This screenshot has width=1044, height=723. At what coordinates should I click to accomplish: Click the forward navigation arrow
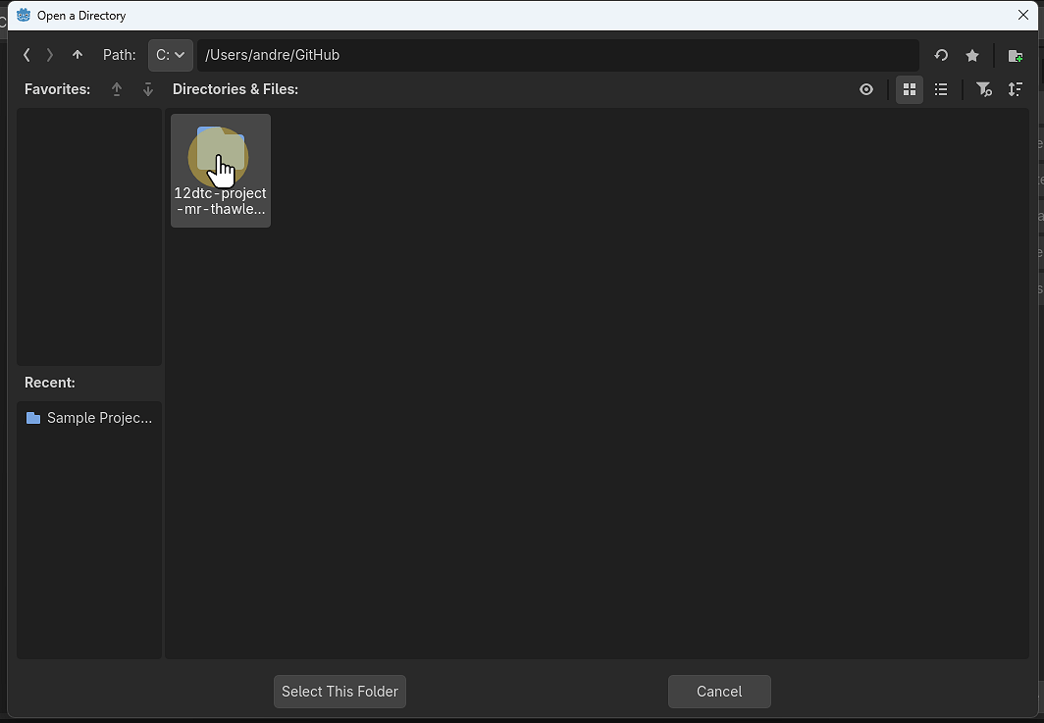[49, 55]
